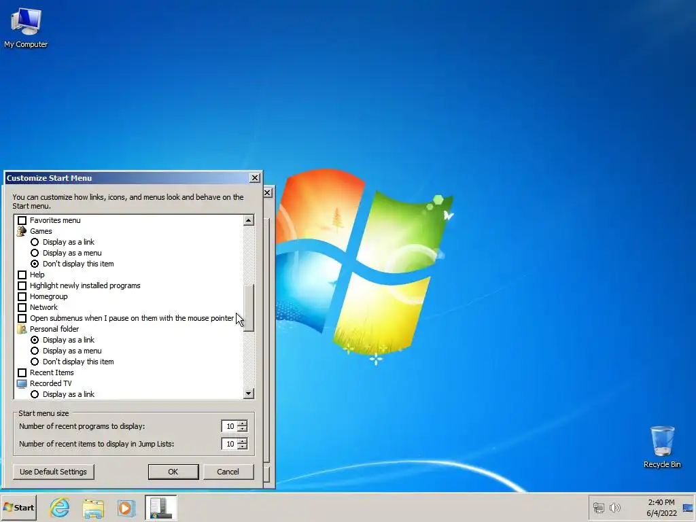The image size is (696, 522).
Task: Select Recorded TV Display as a link
Action: (35, 394)
